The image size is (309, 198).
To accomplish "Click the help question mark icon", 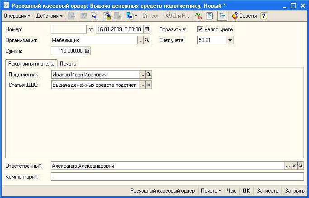I will [x=263, y=16].
